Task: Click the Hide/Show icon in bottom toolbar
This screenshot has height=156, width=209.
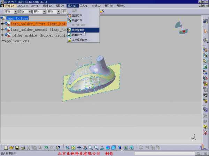Action: (126, 148)
